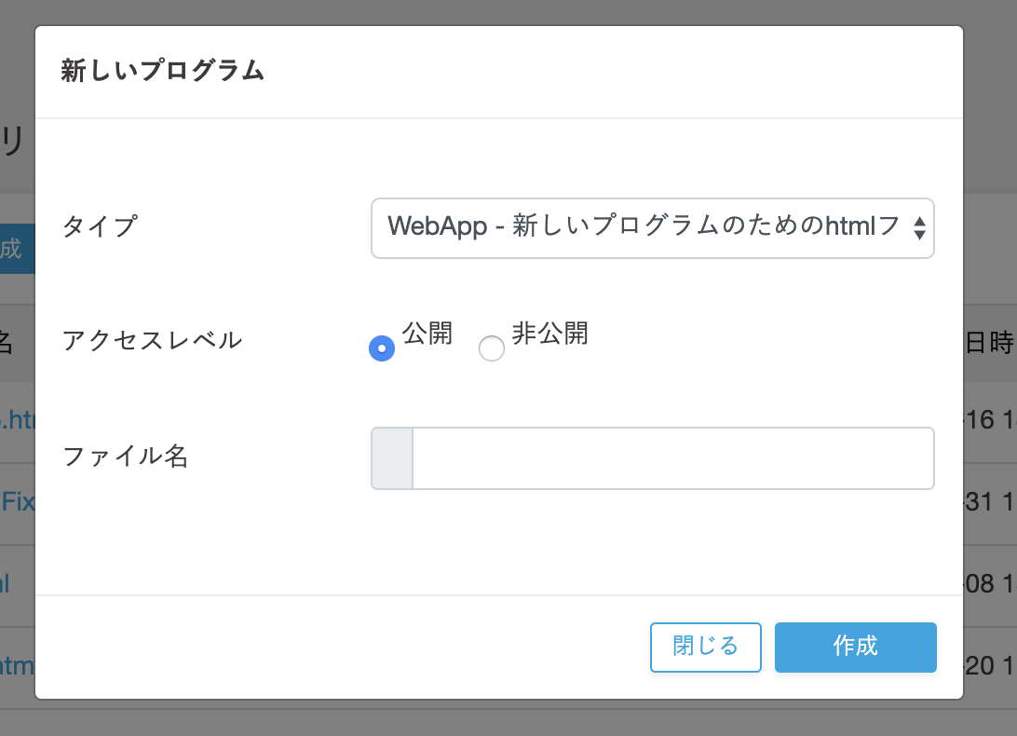
Task: Click the 新しいプログラム dialog title
Action: (163, 72)
